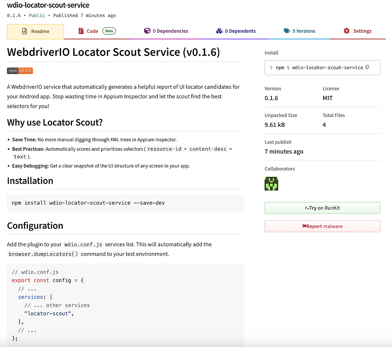Click the Configuration heading
392x347 pixels.
[x=35, y=226]
